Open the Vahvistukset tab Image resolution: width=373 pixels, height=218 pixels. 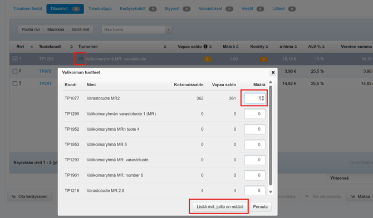coord(216,8)
